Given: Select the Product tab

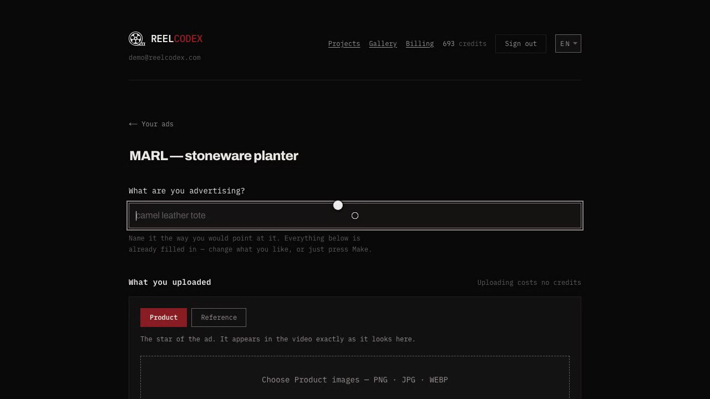Looking at the screenshot, I should 164,318.
